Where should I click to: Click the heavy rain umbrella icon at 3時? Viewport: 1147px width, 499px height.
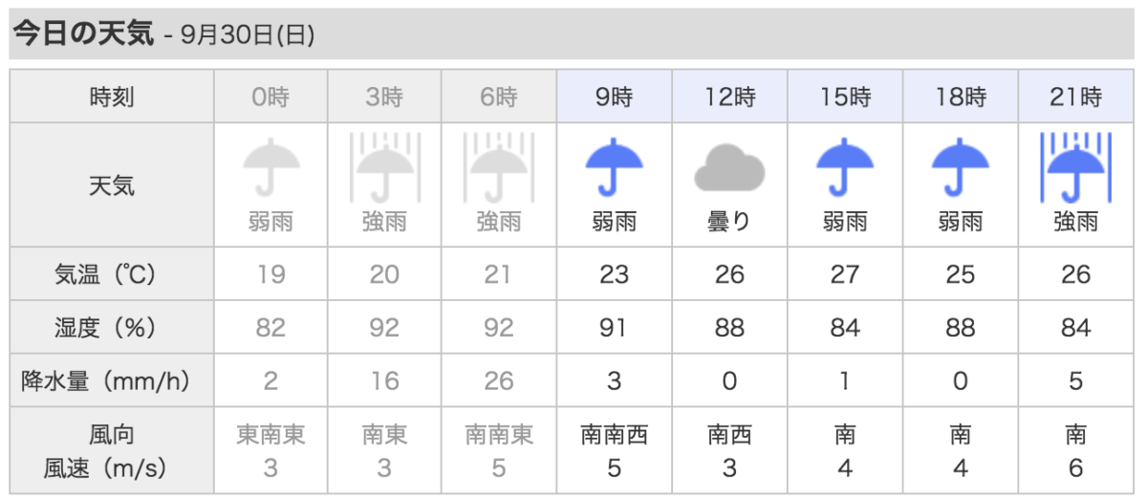click(384, 166)
